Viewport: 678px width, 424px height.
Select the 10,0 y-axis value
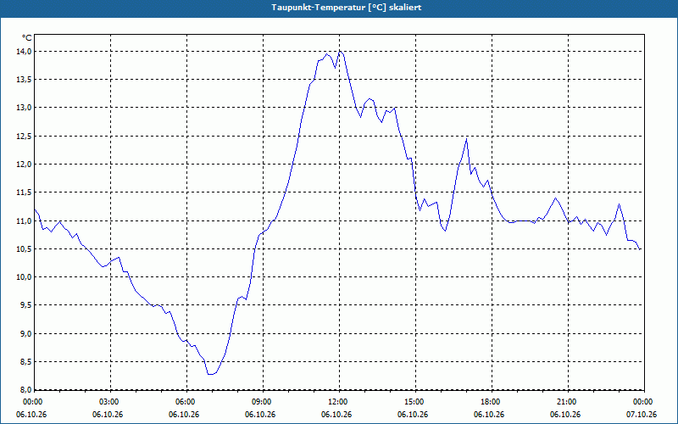25,277
